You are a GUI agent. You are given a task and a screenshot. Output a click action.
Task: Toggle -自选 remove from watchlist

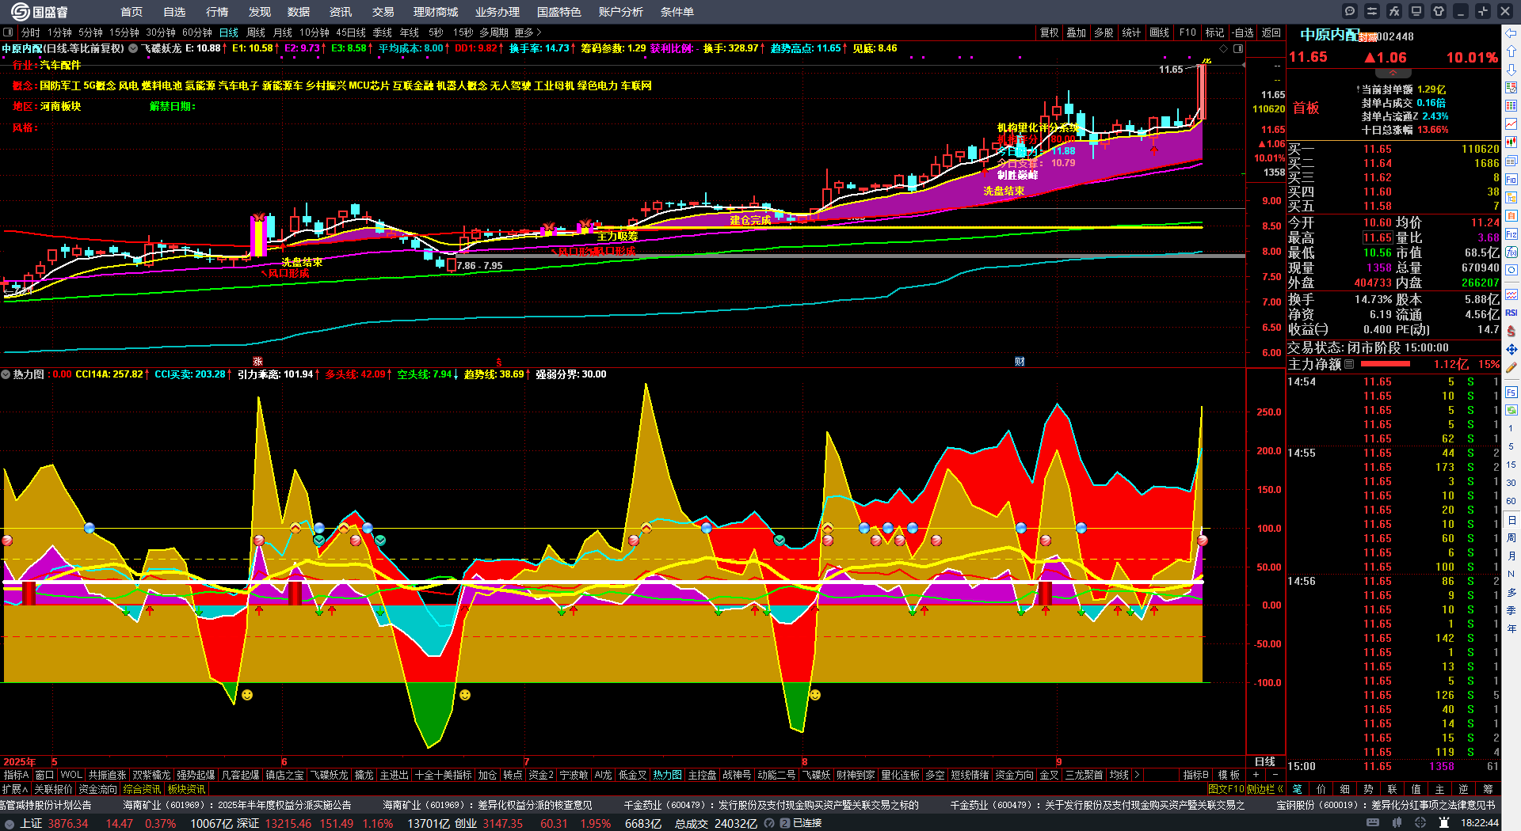1243,32
